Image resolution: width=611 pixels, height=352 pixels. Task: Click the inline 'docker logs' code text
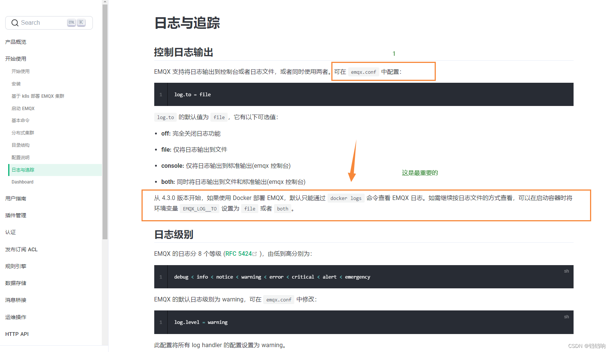coord(346,198)
